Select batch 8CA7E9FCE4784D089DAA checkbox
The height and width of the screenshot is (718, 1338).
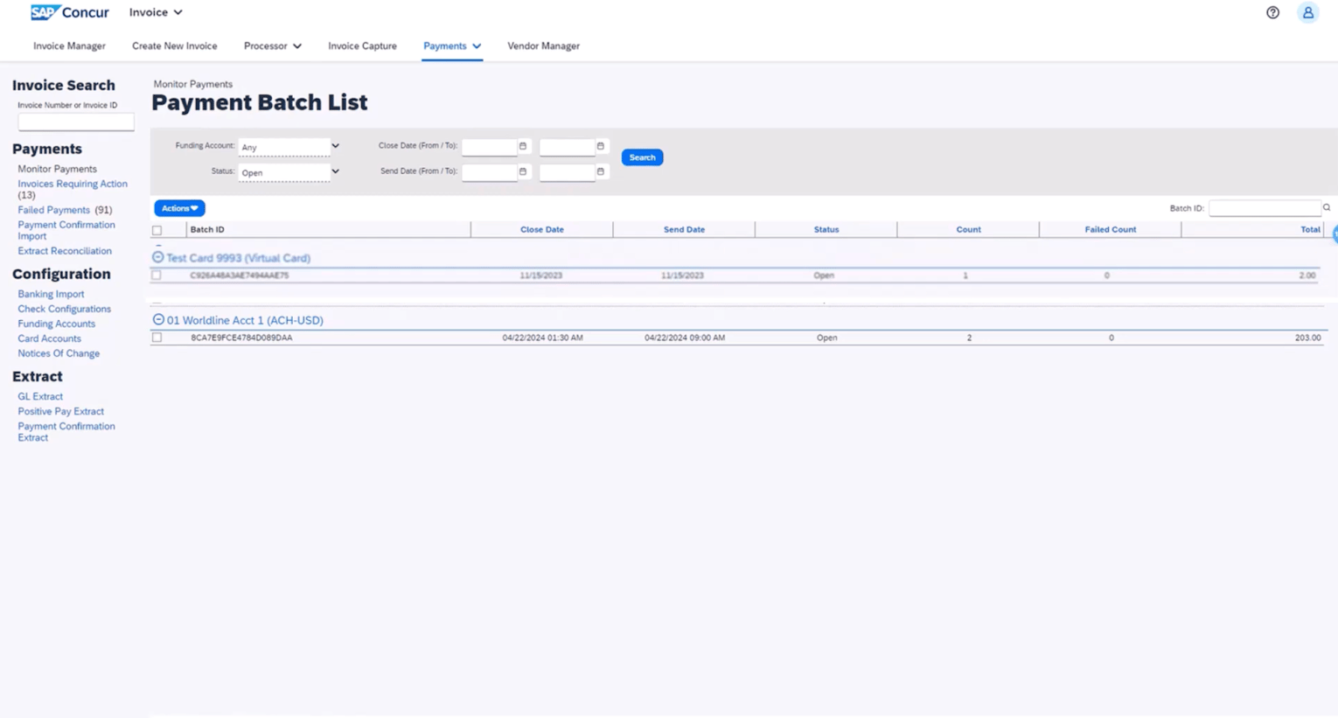click(x=157, y=337)
